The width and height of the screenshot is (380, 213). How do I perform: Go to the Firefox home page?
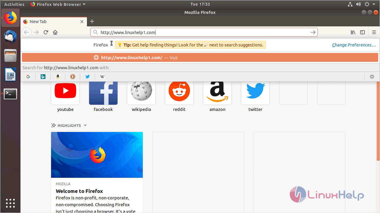point(55,32)
